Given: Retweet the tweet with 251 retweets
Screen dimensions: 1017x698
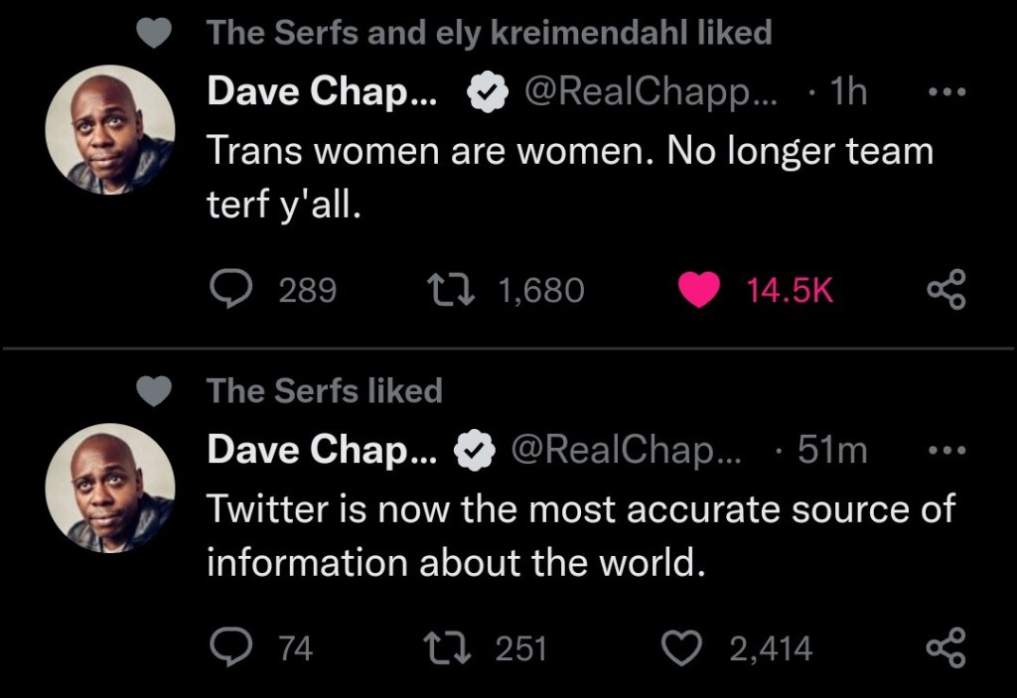Looking at the screenshot, I should click(x=440, y=648).
